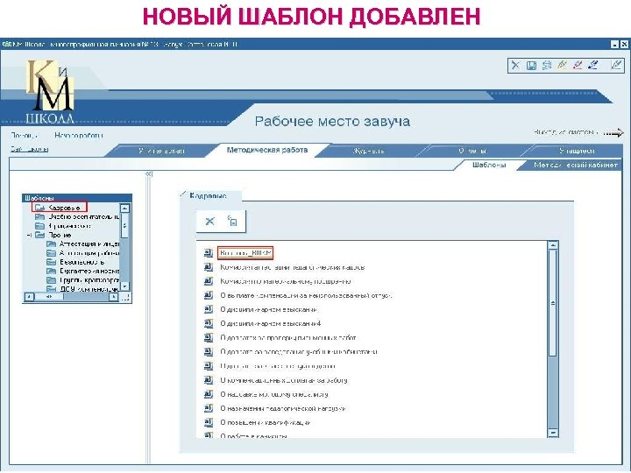The width and height of the screenshot is (631, 473).
Task: Select template О компенсационных доплатах за работу
Action: 284,380
